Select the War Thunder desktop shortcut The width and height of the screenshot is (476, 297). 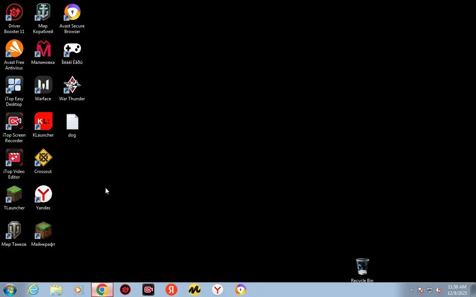(x=72, y=89)
